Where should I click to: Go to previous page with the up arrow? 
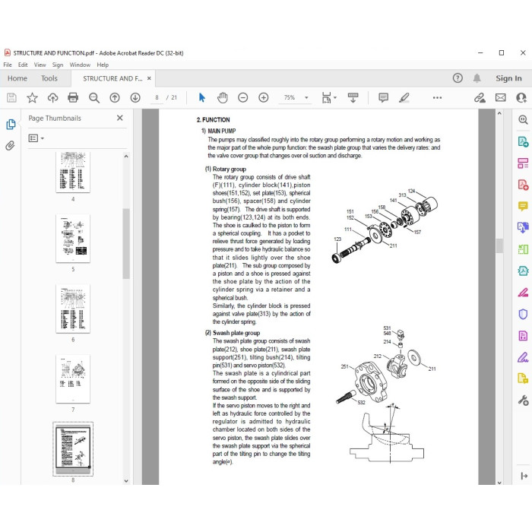(115, 98)
